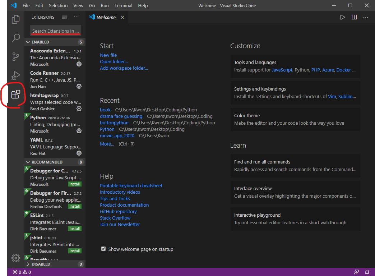Click Add workspace folder... link

point(124,68)
